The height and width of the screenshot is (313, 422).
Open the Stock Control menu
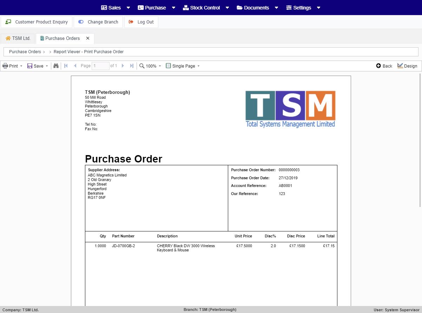pyautogui.click(x=202, y=8)
